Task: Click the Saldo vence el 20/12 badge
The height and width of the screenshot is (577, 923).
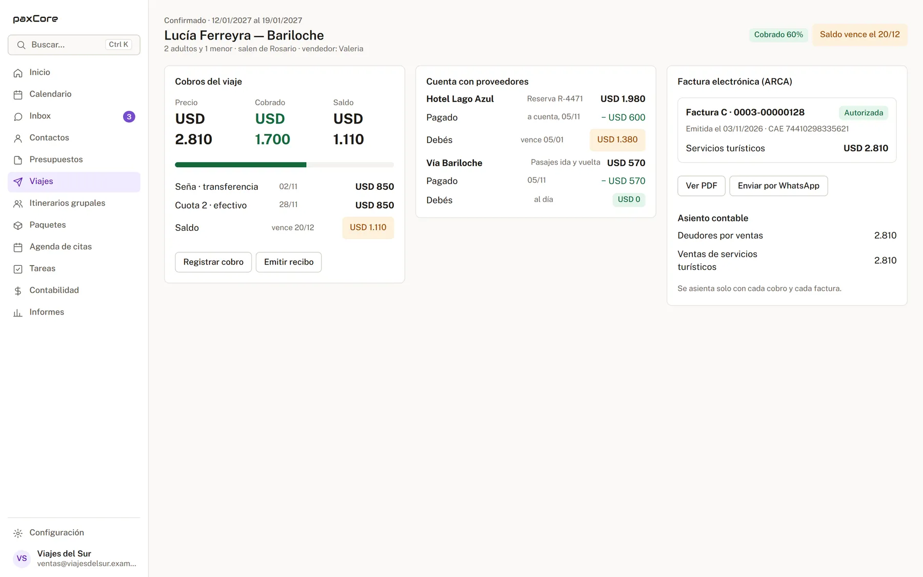Action: click(x=860, y=34)
